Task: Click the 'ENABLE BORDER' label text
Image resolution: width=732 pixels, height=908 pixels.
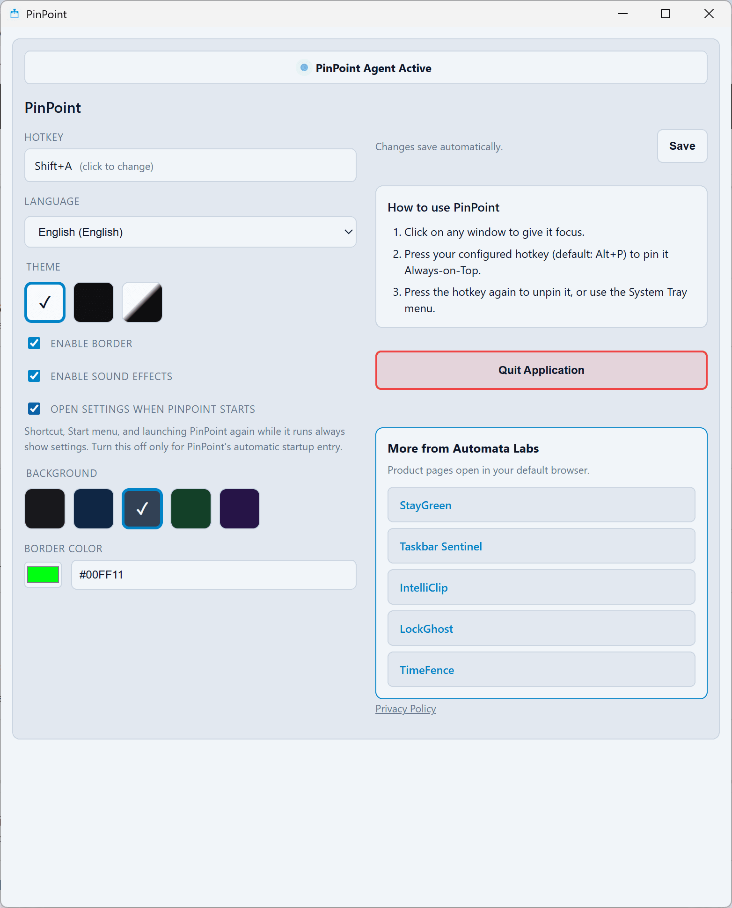Action: click(92, 344)
